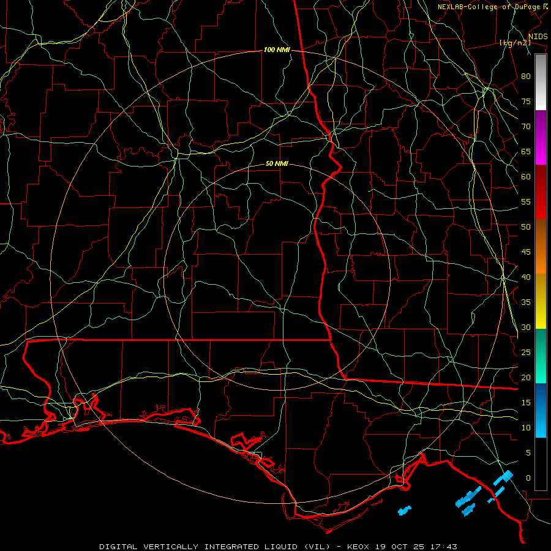Click the NIDS label above the scale
This screenshot has width=551, height=551.
coord(538,37)
